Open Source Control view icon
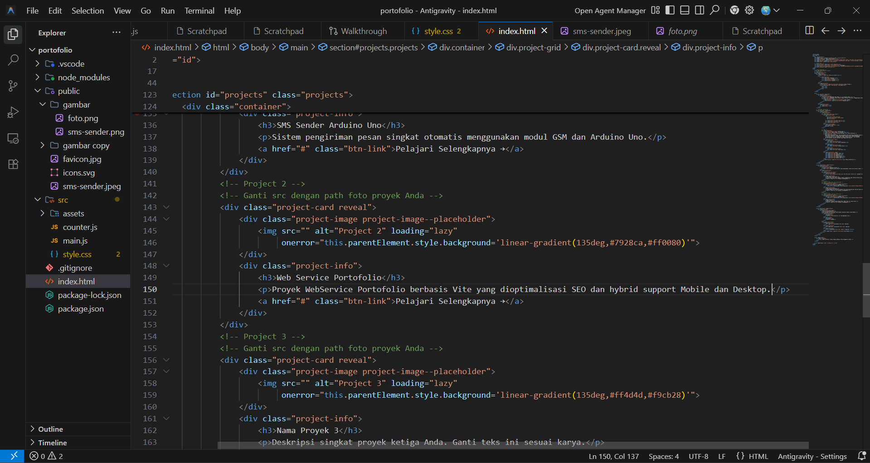This screenshot has width=870, height=463. [13, 86]
